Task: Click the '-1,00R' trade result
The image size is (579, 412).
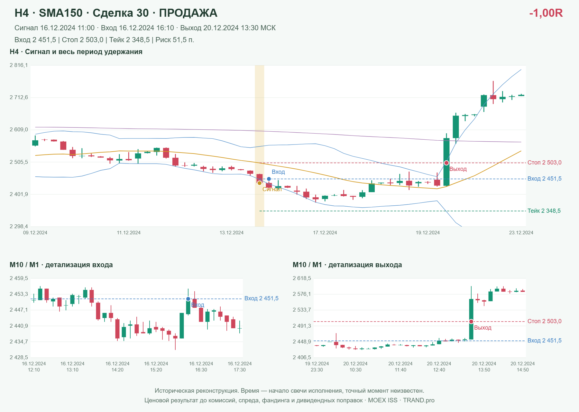Action: tap(546, 13)
